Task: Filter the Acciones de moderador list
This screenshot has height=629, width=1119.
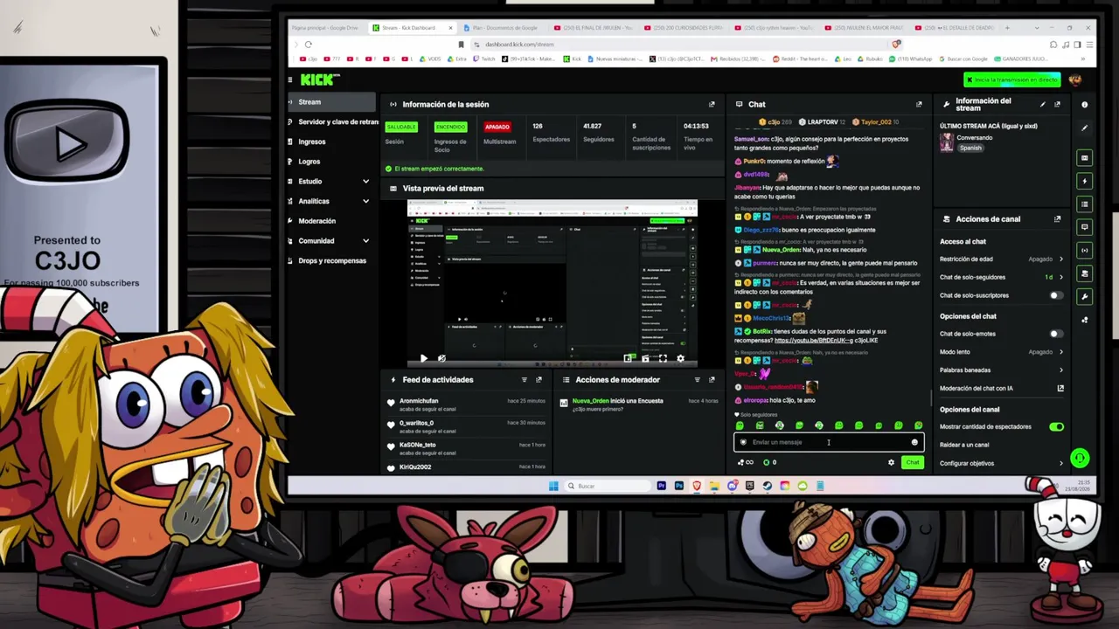Action: coord(697,380)
